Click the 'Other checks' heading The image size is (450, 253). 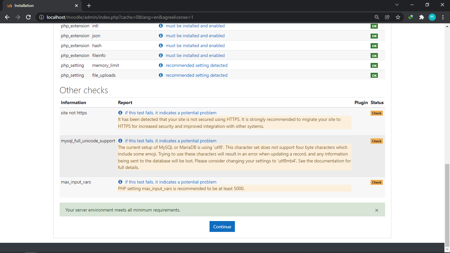click(x=84, y=90)
